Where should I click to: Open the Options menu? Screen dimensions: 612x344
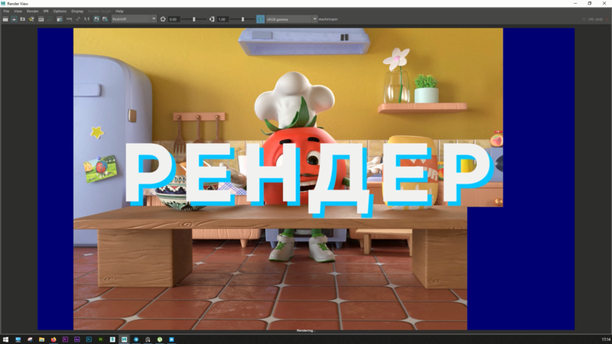(x=60, y=11)
